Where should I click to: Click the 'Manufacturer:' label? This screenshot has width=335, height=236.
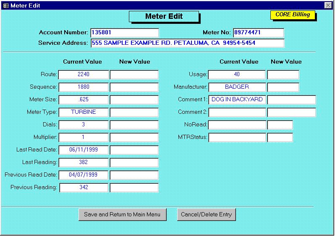click(190, 87)
